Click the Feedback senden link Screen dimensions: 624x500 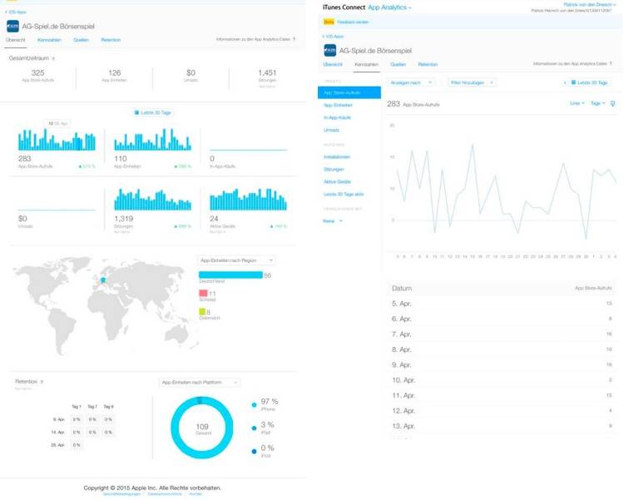tap(353, 22)
